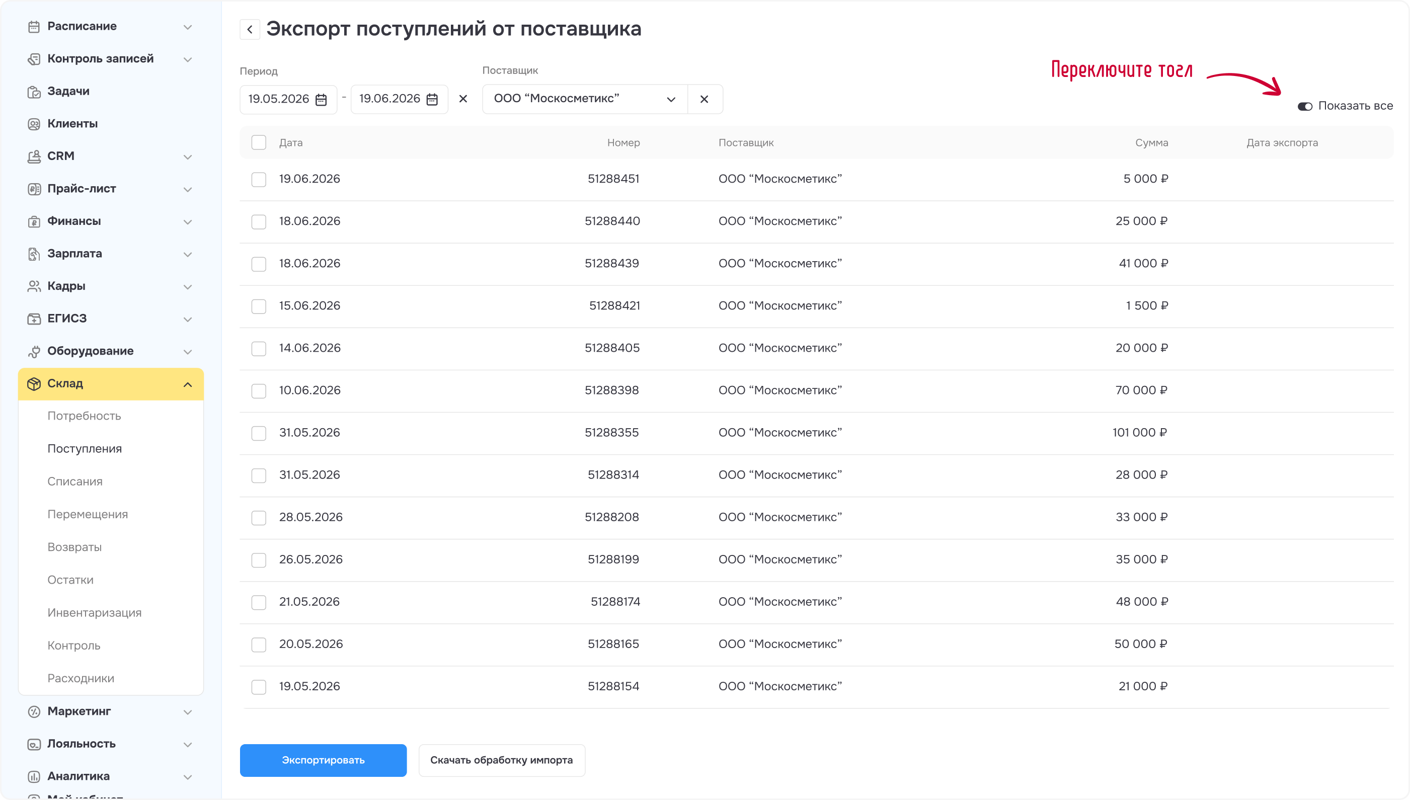Toggle the Показать все switch
1410x800 pixels.
point(1305,107)
